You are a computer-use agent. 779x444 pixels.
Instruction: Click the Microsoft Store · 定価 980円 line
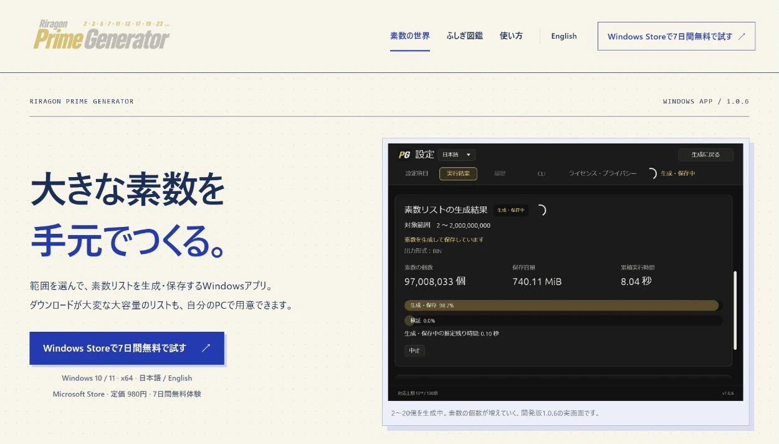[x=127, y=394]
